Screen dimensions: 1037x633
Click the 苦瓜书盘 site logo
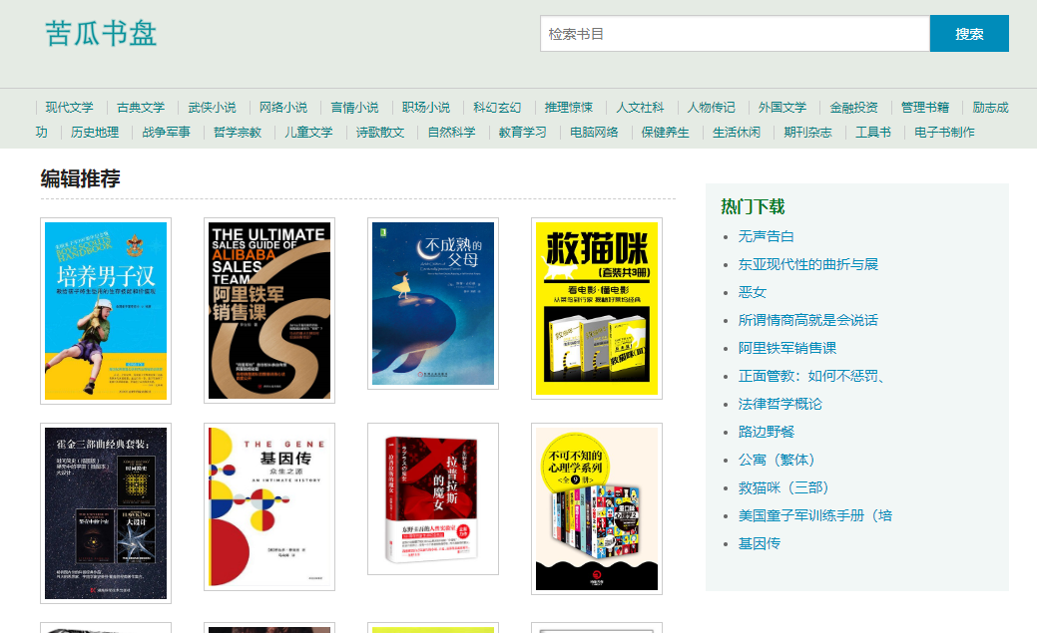[x=101, y=34]
